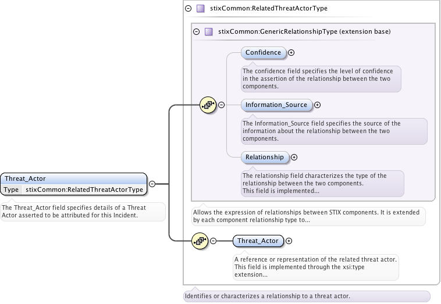441x304 pixels.
Task: Click the stixCommon:GenericRelationshipType header label
Action: (x=304, y=31)
